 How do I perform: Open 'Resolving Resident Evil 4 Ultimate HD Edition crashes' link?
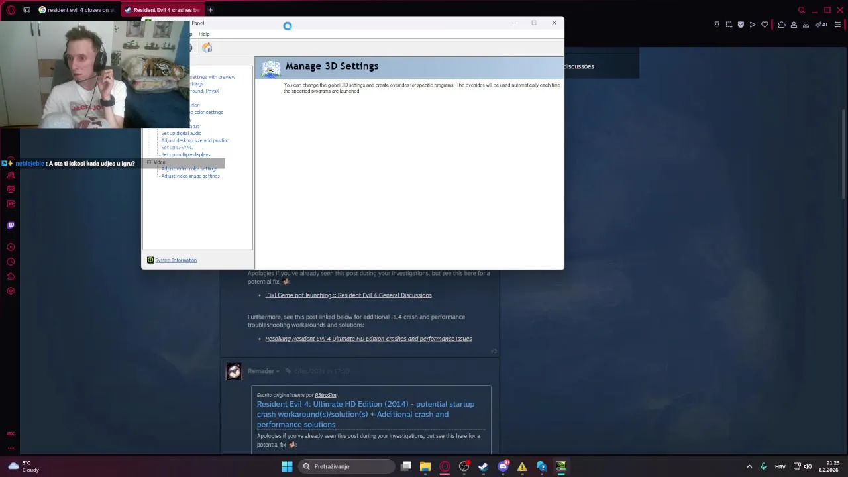pyautogui.click(x=368, y=339)
